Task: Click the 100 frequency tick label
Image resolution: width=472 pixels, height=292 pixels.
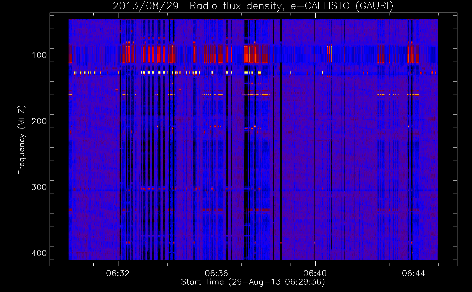Action: 39,55
